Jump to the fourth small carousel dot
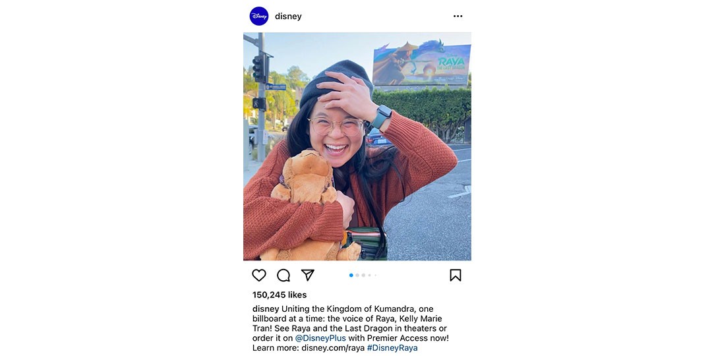Viewport: 712px width, 356px height. click(370, 275)
